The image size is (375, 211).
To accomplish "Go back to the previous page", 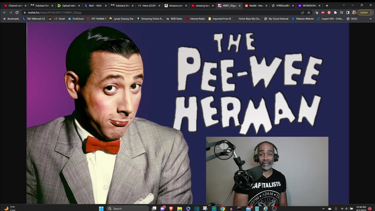I will pos(4,13).
